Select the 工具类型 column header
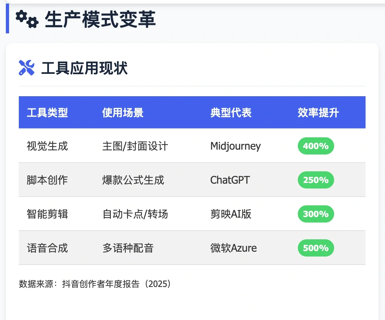This screenshot has width=385, height=320. point(48,112)
